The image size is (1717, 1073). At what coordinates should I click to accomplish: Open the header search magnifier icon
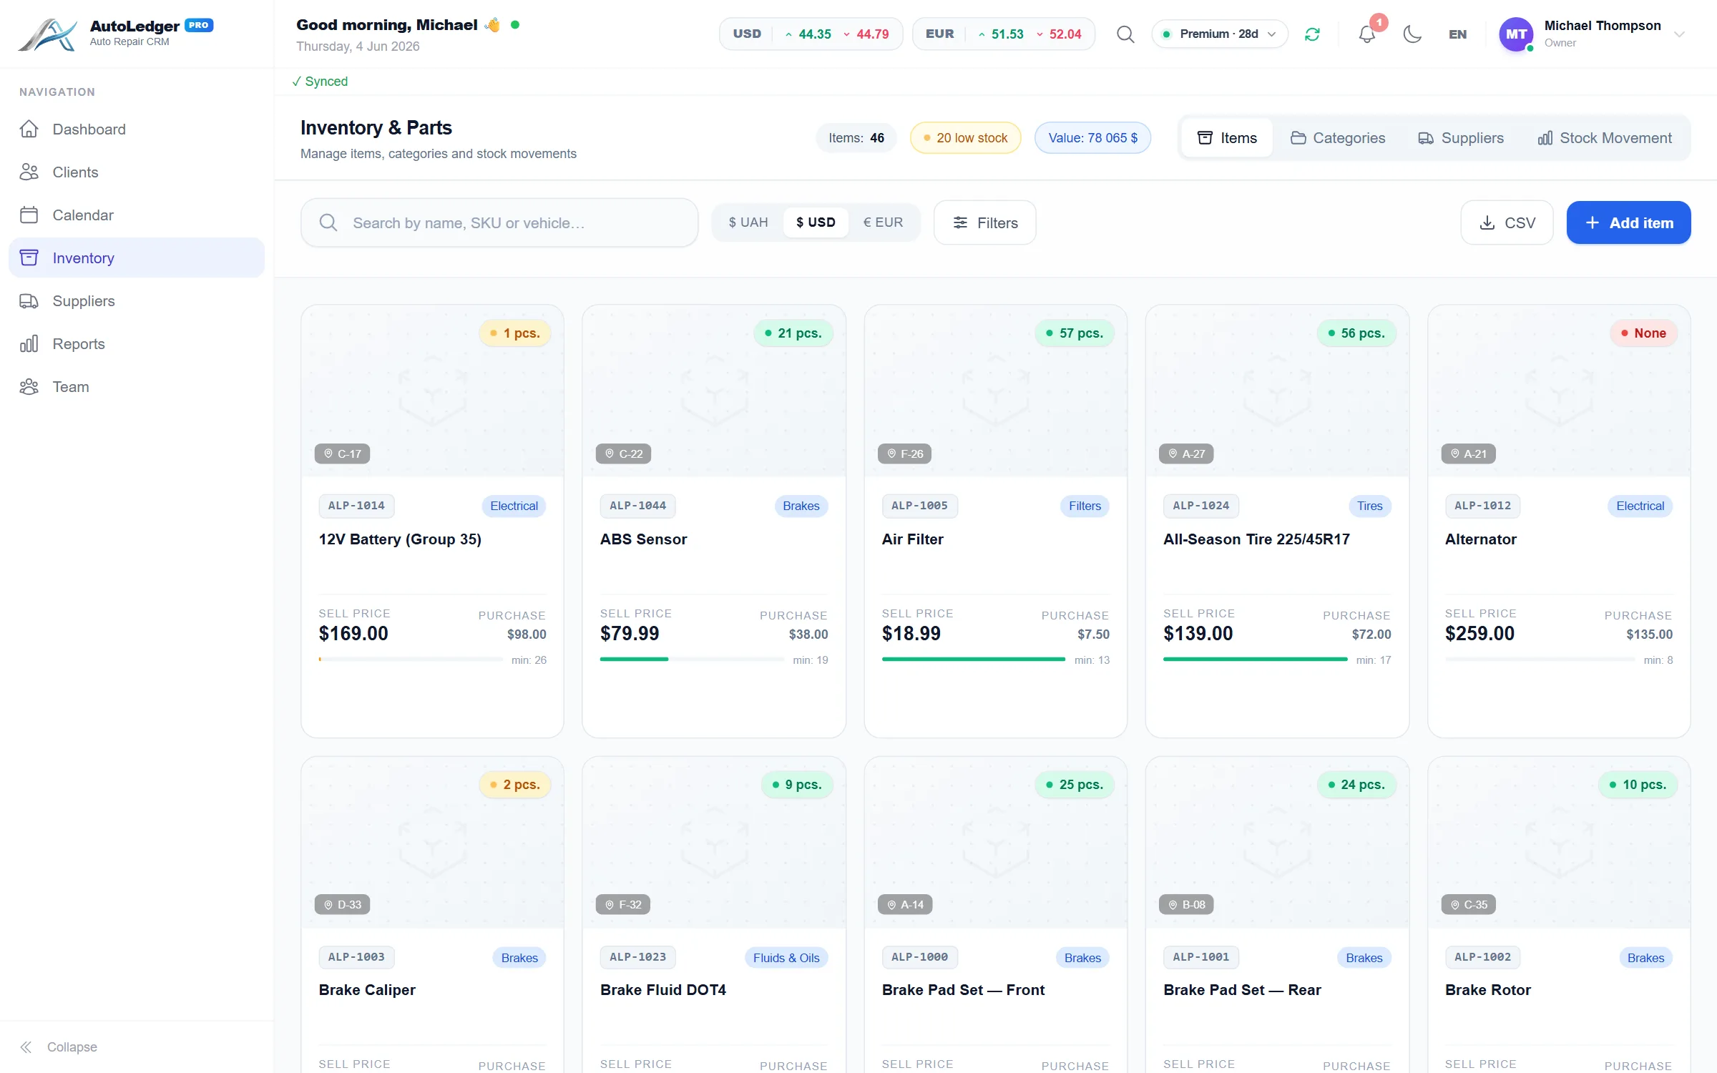pyautogui.click(x=1125, y=34)
